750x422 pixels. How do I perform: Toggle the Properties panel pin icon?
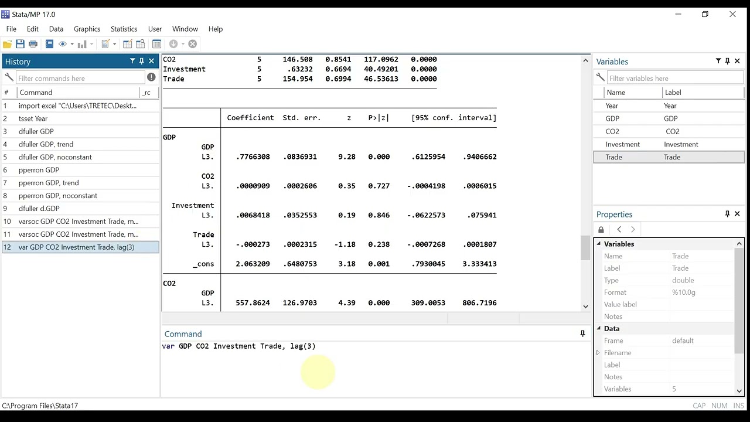click(x=728, y=214)
